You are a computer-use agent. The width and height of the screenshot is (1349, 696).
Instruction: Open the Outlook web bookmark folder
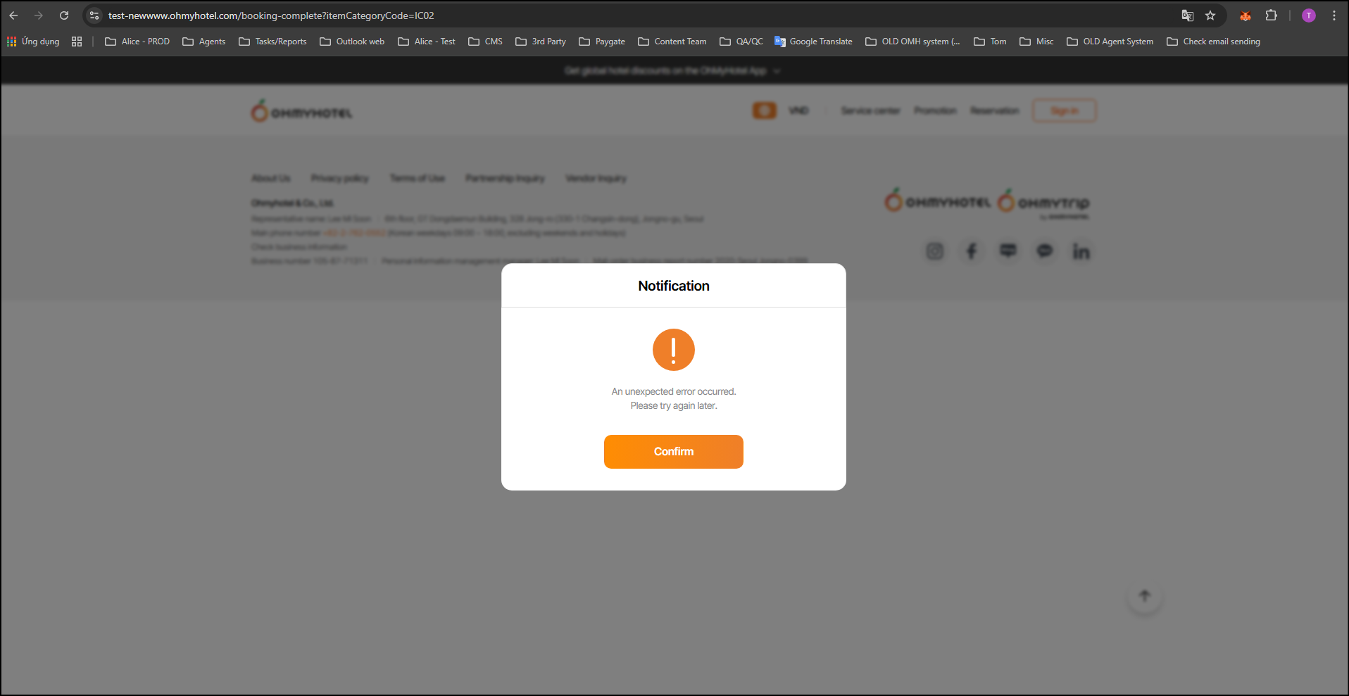tap(352, 42)
